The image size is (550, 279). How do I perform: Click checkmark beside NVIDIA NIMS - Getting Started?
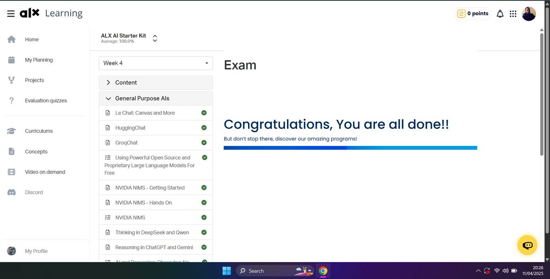[204, 188]
